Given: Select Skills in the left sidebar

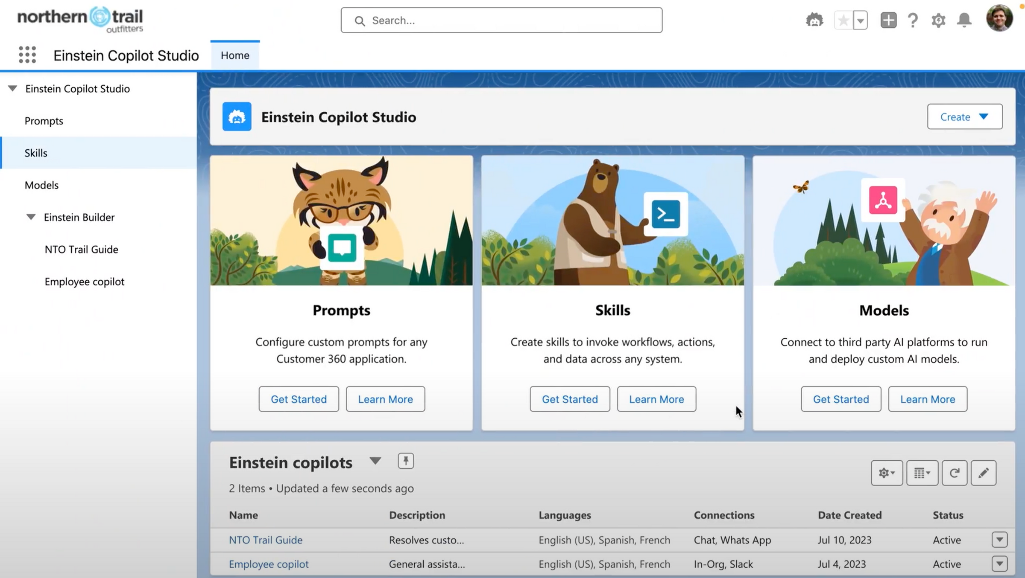Looking at the screenshot, I should point(36,153).
